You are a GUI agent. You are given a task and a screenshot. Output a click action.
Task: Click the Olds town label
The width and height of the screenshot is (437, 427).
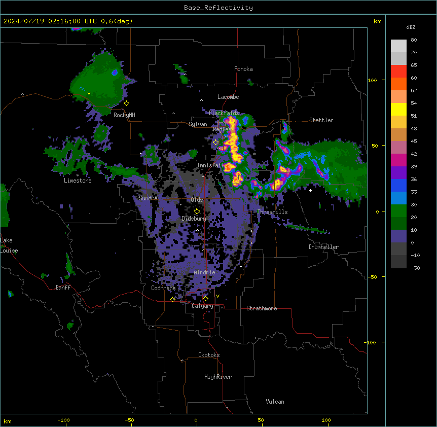tap(197, 200)
